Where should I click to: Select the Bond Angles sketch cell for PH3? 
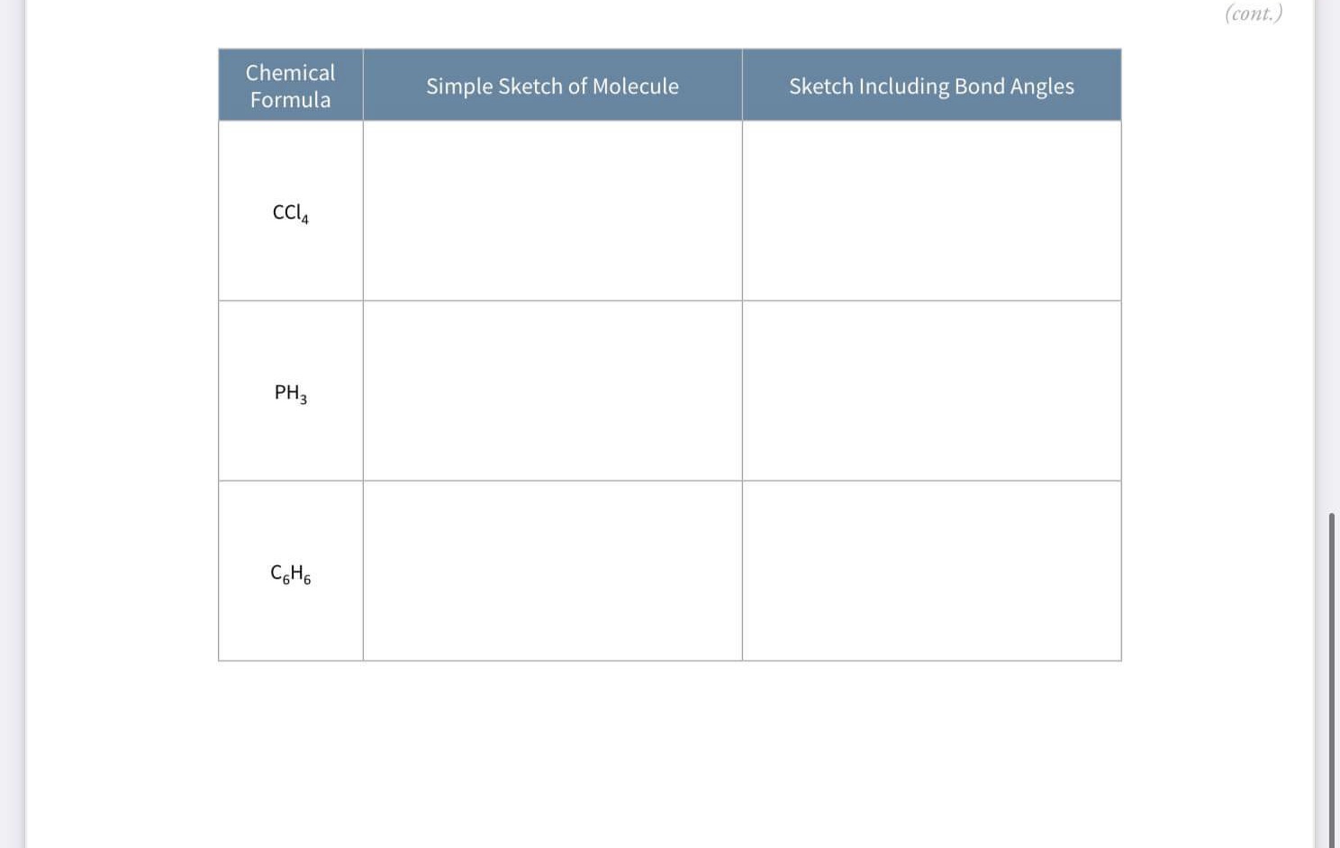pyautogui.click(x=932, y=391)
